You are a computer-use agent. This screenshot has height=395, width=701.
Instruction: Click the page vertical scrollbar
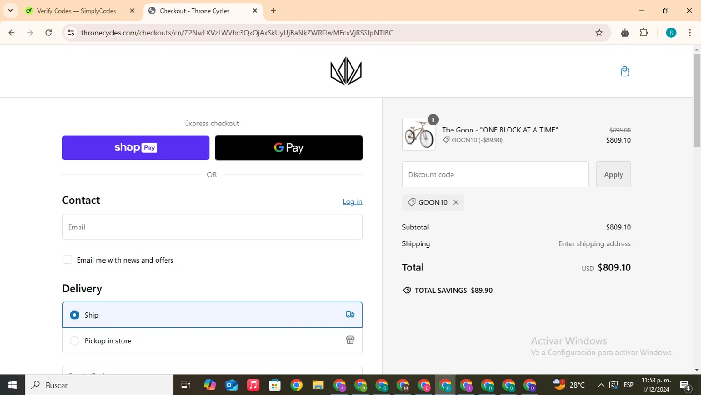(697, 100)
